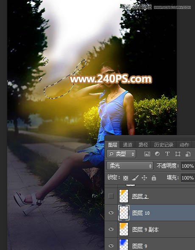Image resolution: width=195 pixels, height=250 pixels.
Task: Filter layers by shape icon
Action: (178, 154)
